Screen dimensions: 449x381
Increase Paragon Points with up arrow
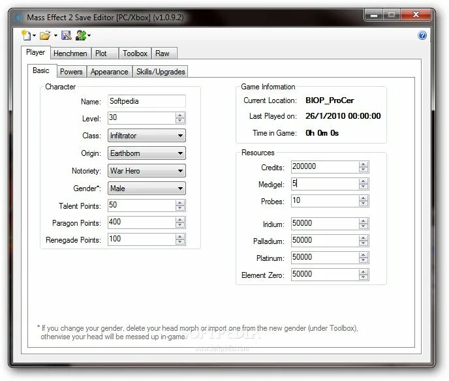(x=180, y=220)
